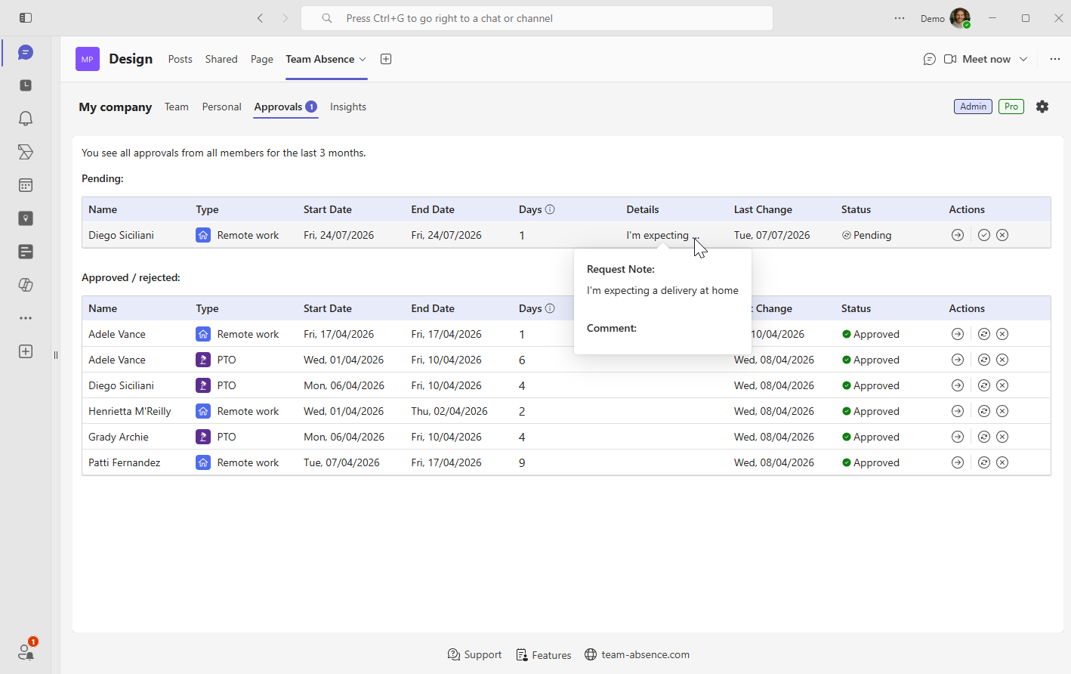Screen dimensions: 1071x674
Task: Click the Design team MP avatar
Action: (x=88, y=59)
